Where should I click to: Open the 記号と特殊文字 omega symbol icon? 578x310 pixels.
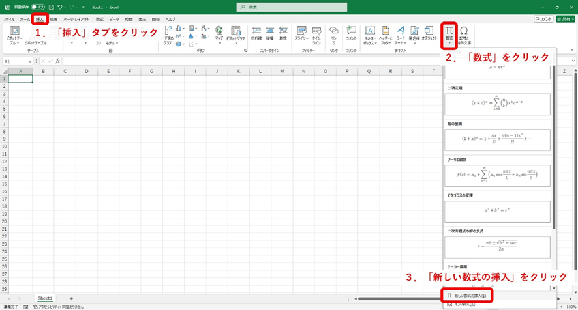pyautogui.click(x=464, y=33)
